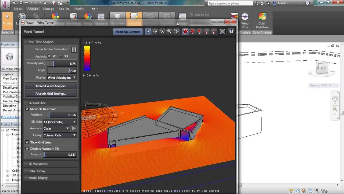Adjust the slice Position slider
The image size is (344, 194).
(60, 115)
